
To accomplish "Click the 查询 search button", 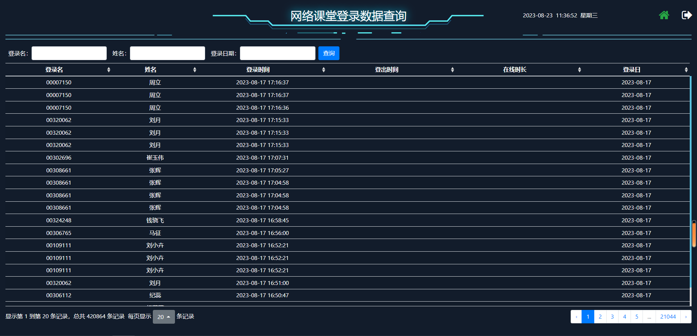I will (x=329, y=53).
